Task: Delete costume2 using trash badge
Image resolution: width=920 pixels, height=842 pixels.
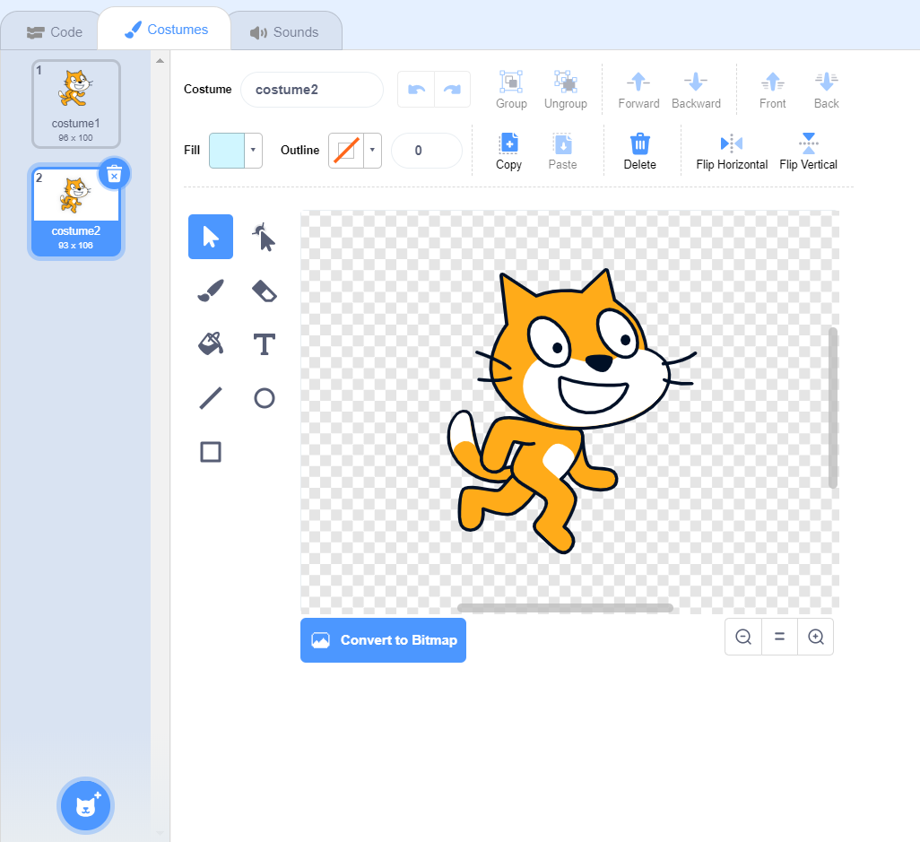Action: coord(115,174)
